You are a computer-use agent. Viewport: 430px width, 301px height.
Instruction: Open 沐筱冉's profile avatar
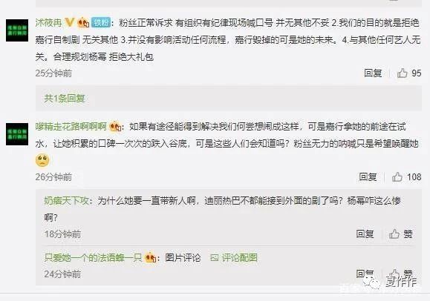[17, 30]
